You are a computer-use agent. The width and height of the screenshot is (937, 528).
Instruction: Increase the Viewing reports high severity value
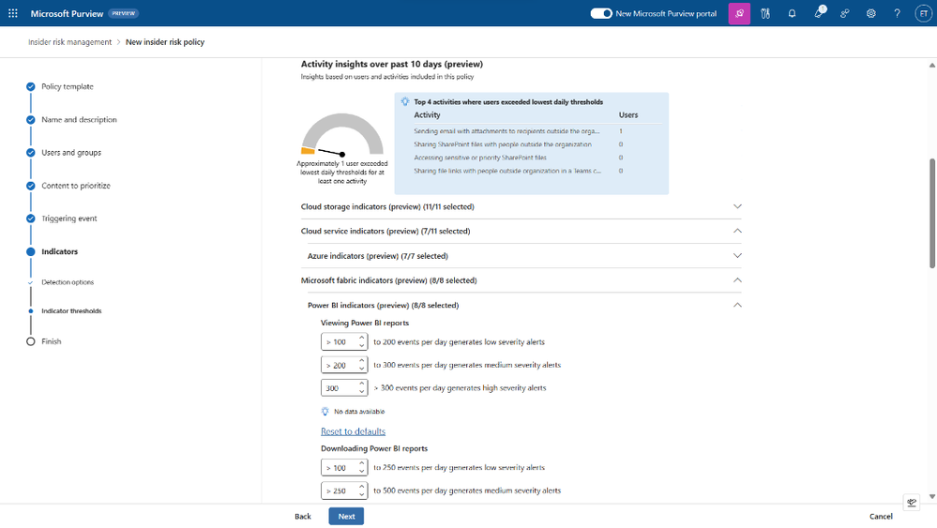(361, 385)
